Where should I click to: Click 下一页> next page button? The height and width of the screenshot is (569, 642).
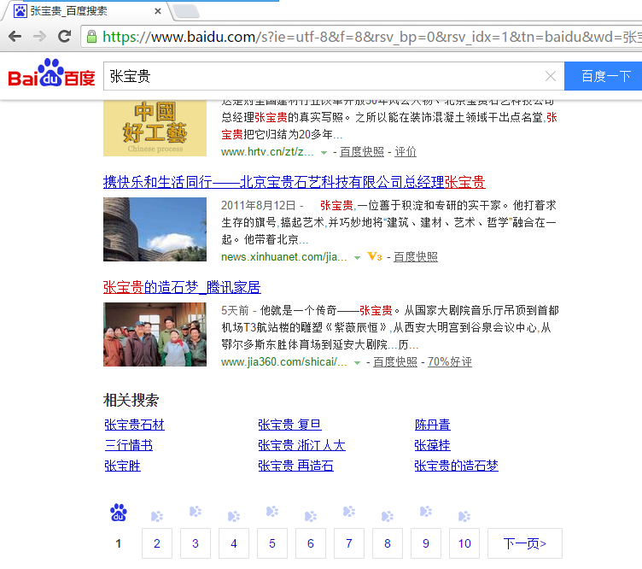click(525, 543)
